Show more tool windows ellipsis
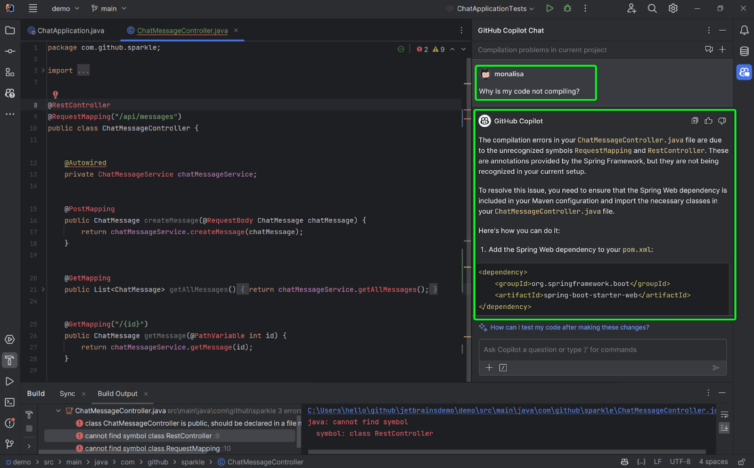The image size is (754, 468). pos(10,114)
